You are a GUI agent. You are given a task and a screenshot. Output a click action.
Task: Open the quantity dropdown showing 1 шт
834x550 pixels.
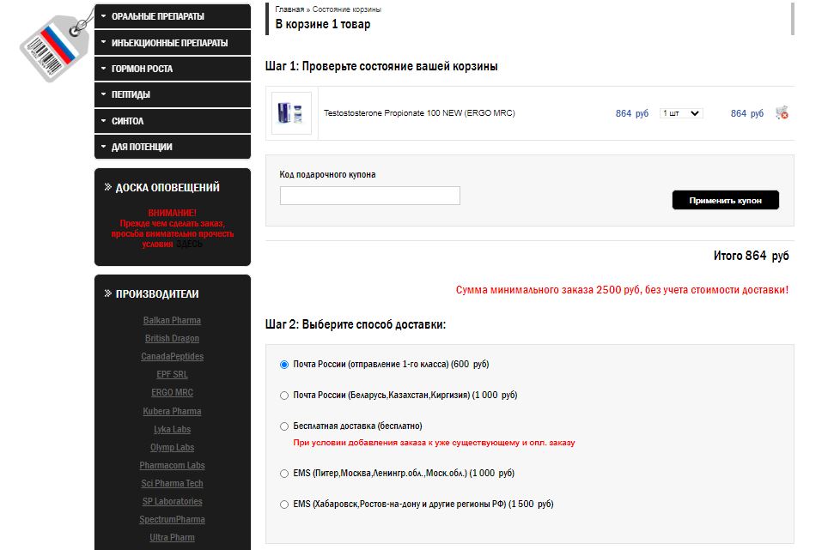pos(680,113)
